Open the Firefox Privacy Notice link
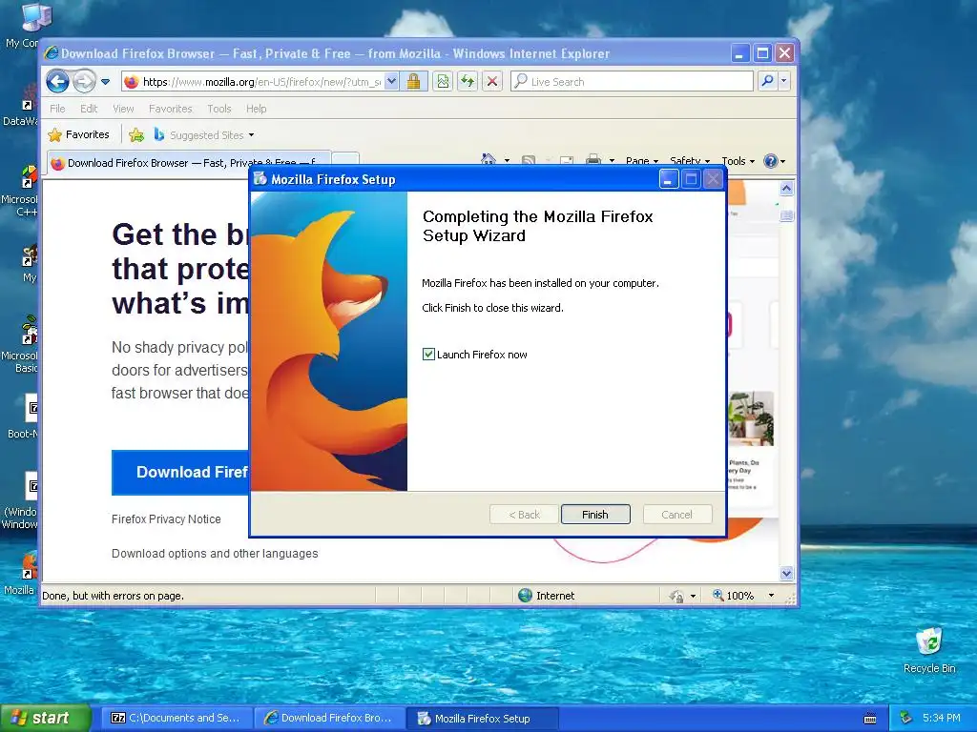 [166, 518]
